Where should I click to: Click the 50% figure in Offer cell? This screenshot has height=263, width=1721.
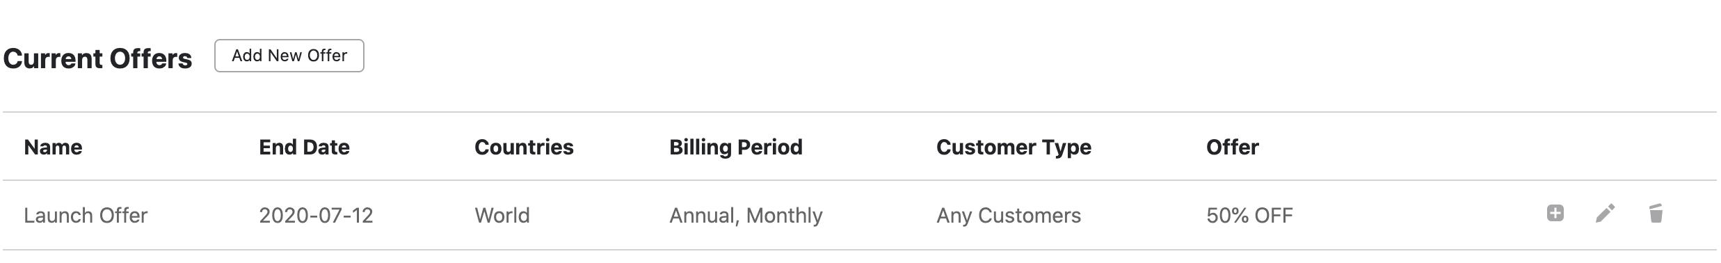[1227, 215]
